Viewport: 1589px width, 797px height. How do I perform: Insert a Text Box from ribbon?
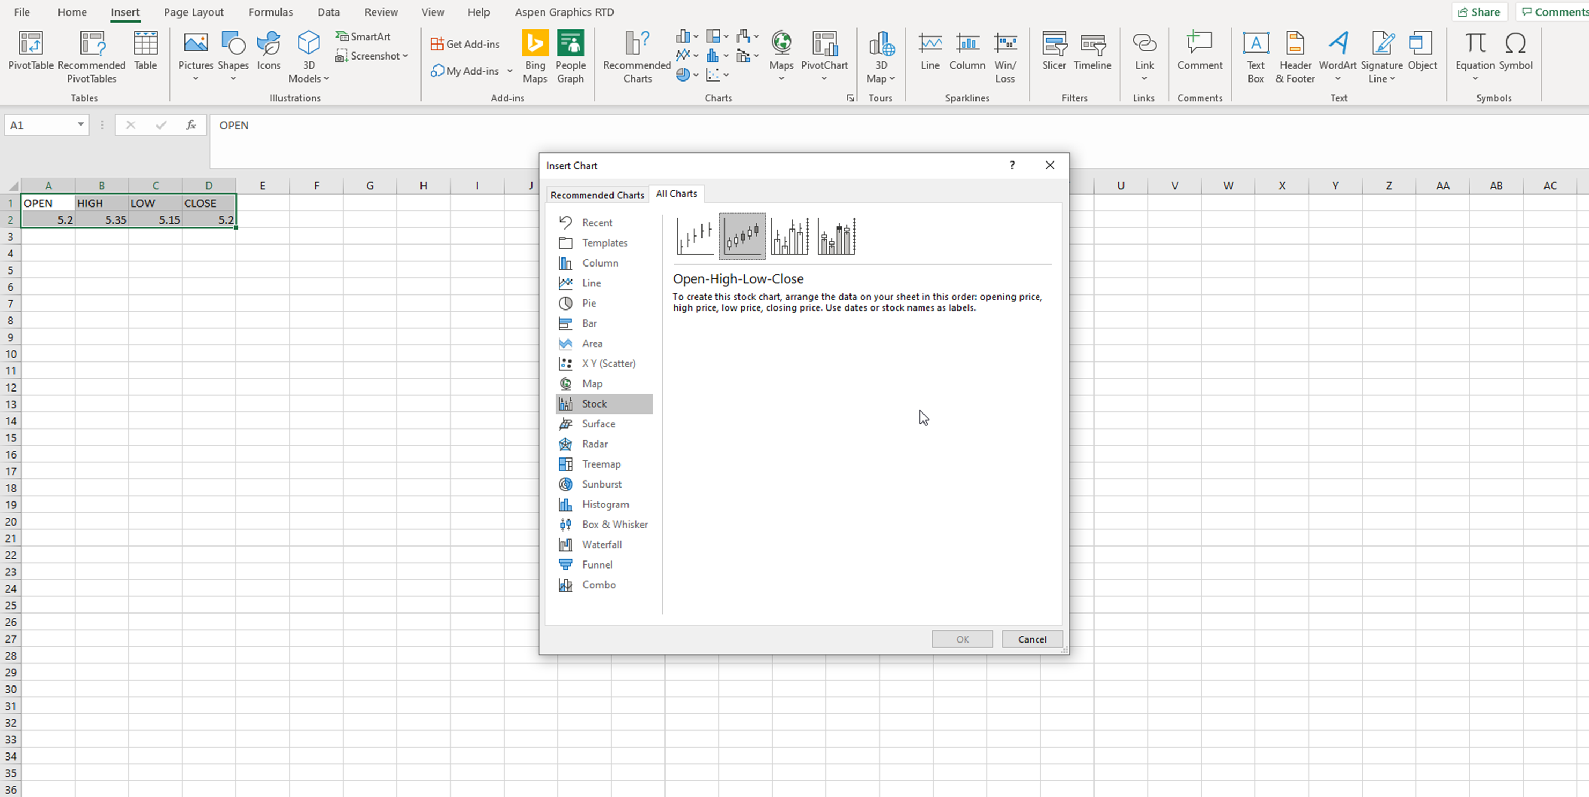1255,56
